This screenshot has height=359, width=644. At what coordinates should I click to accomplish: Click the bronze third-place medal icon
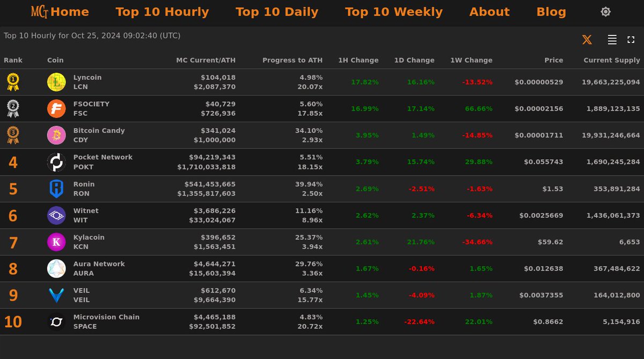13,136
